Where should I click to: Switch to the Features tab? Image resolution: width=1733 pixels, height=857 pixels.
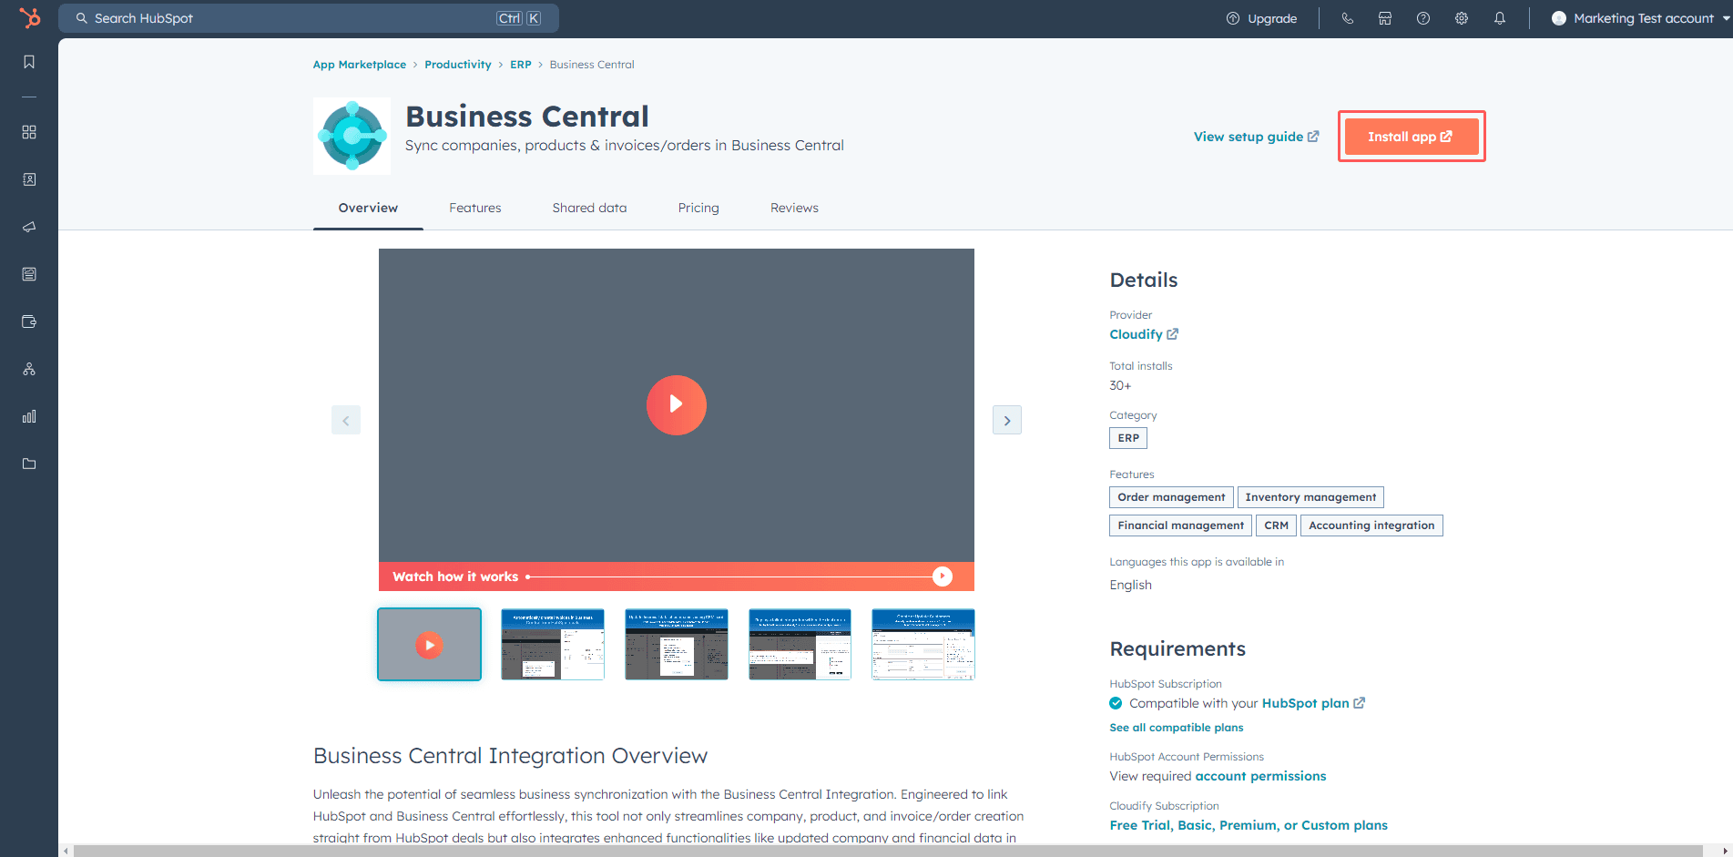(x=475, y=208)
